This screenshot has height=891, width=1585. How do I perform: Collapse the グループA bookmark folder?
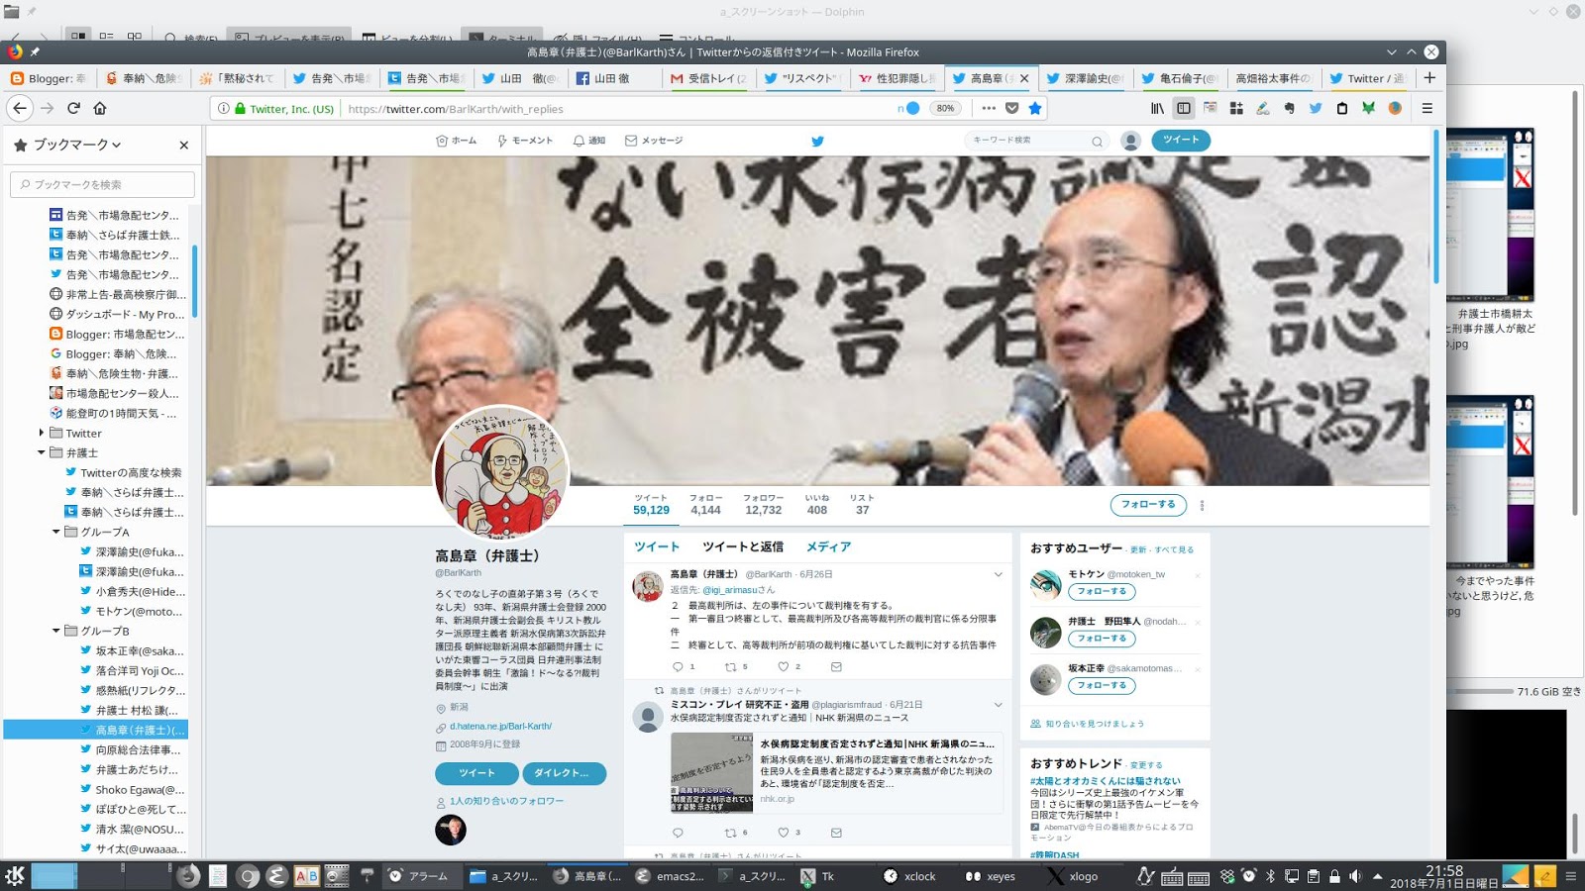click(55, 532)
